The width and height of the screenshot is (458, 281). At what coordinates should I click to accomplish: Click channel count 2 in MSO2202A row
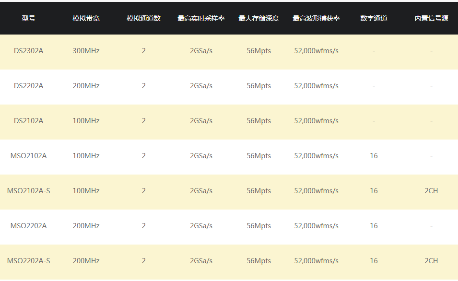(143, 226)
